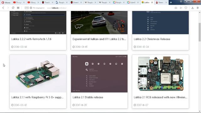Viewport: 201px width, 113px height.
Task: Click the page vertical scrollbar thumb
Action: click(x=200, y=32)
